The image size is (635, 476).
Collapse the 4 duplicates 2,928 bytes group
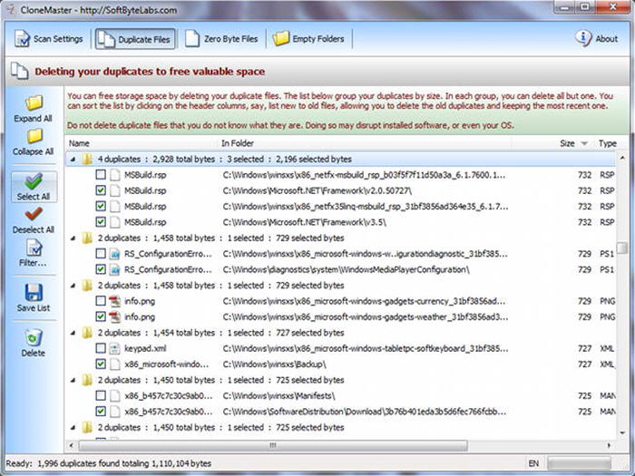73,160
